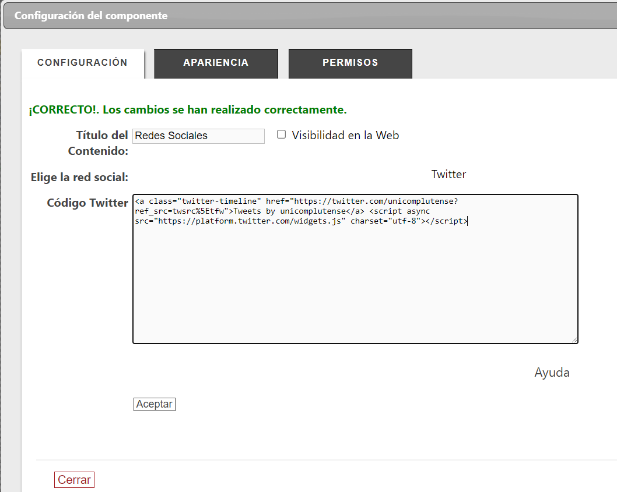
Task: Click the 'Título del Contenido' label
Action: 99,143
